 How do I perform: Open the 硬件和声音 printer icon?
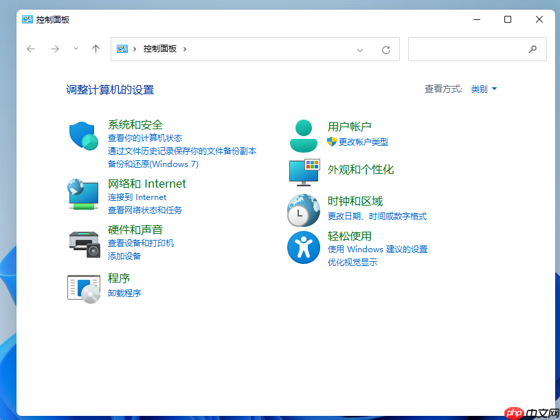[x=85, y=244]
